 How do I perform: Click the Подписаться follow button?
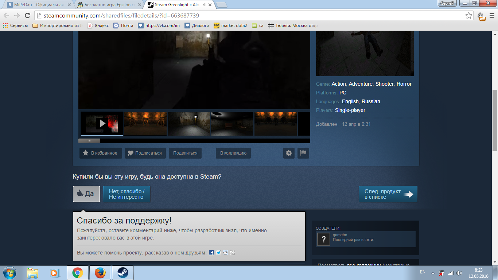click(x=145, y=153)
